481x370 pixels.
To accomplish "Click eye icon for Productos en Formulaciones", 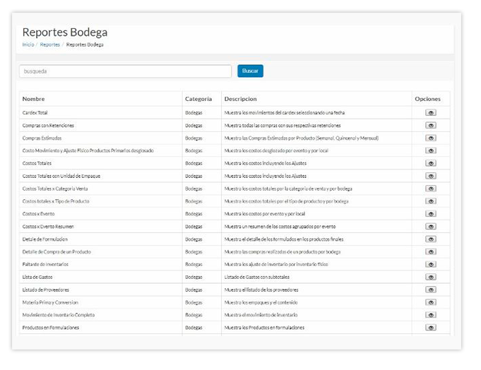I will point(430,328).
